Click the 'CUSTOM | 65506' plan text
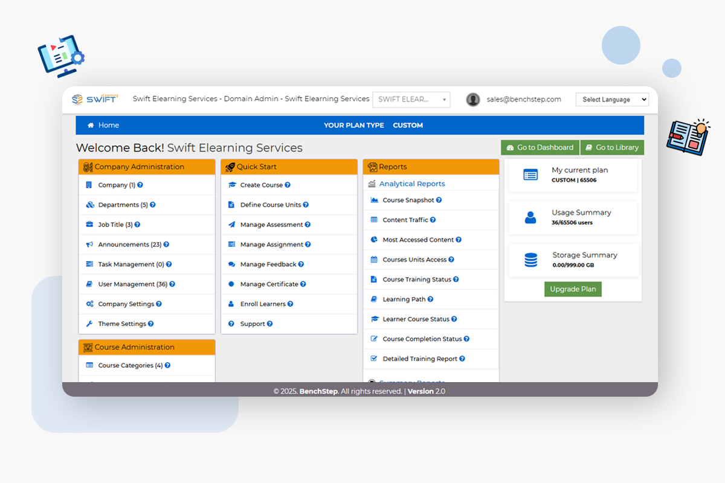The height and width of the screenshot is (483, 725). [574, 180]
